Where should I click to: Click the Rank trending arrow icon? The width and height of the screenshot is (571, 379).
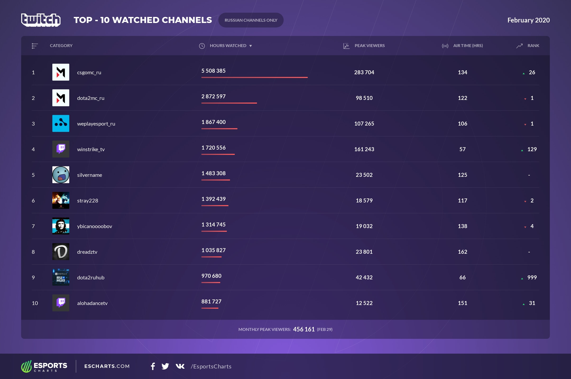tap(519, 45)
